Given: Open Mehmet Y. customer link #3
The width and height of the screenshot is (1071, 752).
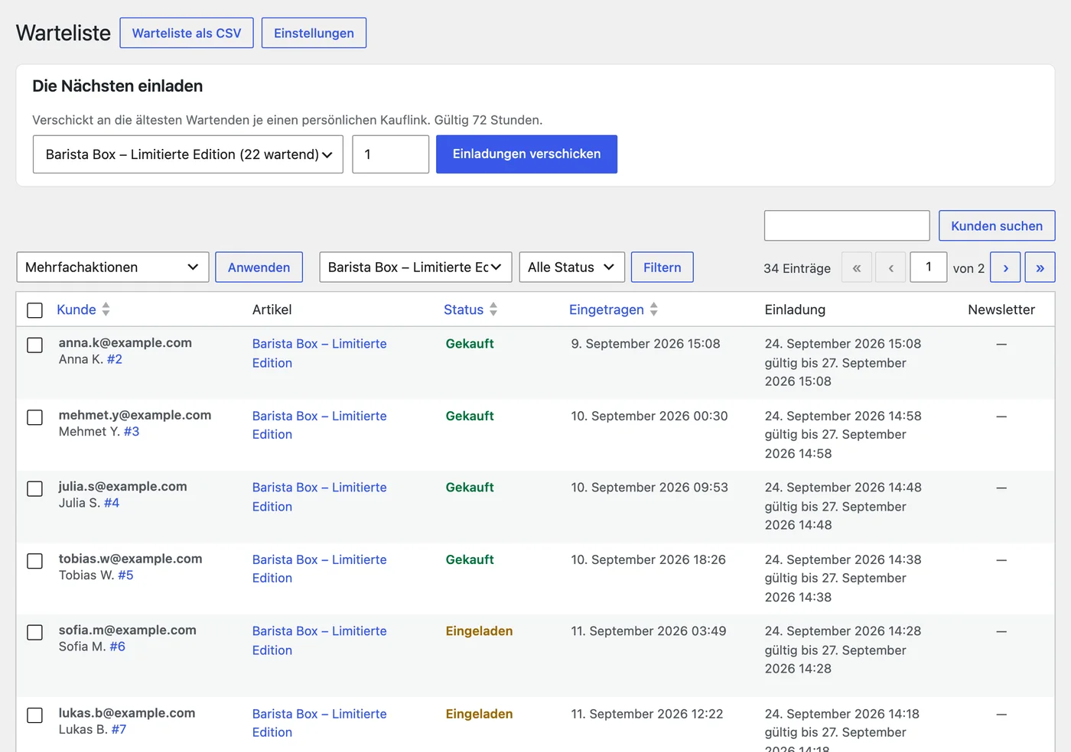Looking at the screenshot, I should (132, 432).
